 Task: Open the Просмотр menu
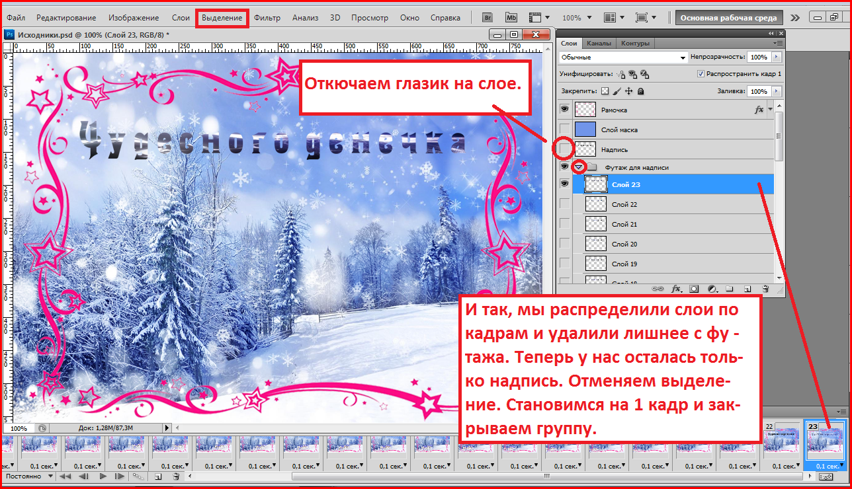370,18
